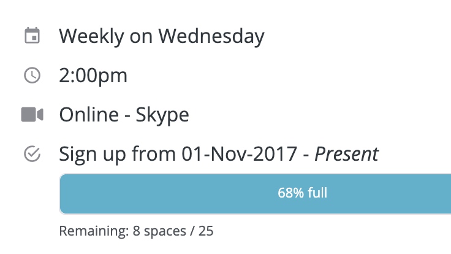
Task: Click the video camera icon for Online
Action: tap(32, 114)
